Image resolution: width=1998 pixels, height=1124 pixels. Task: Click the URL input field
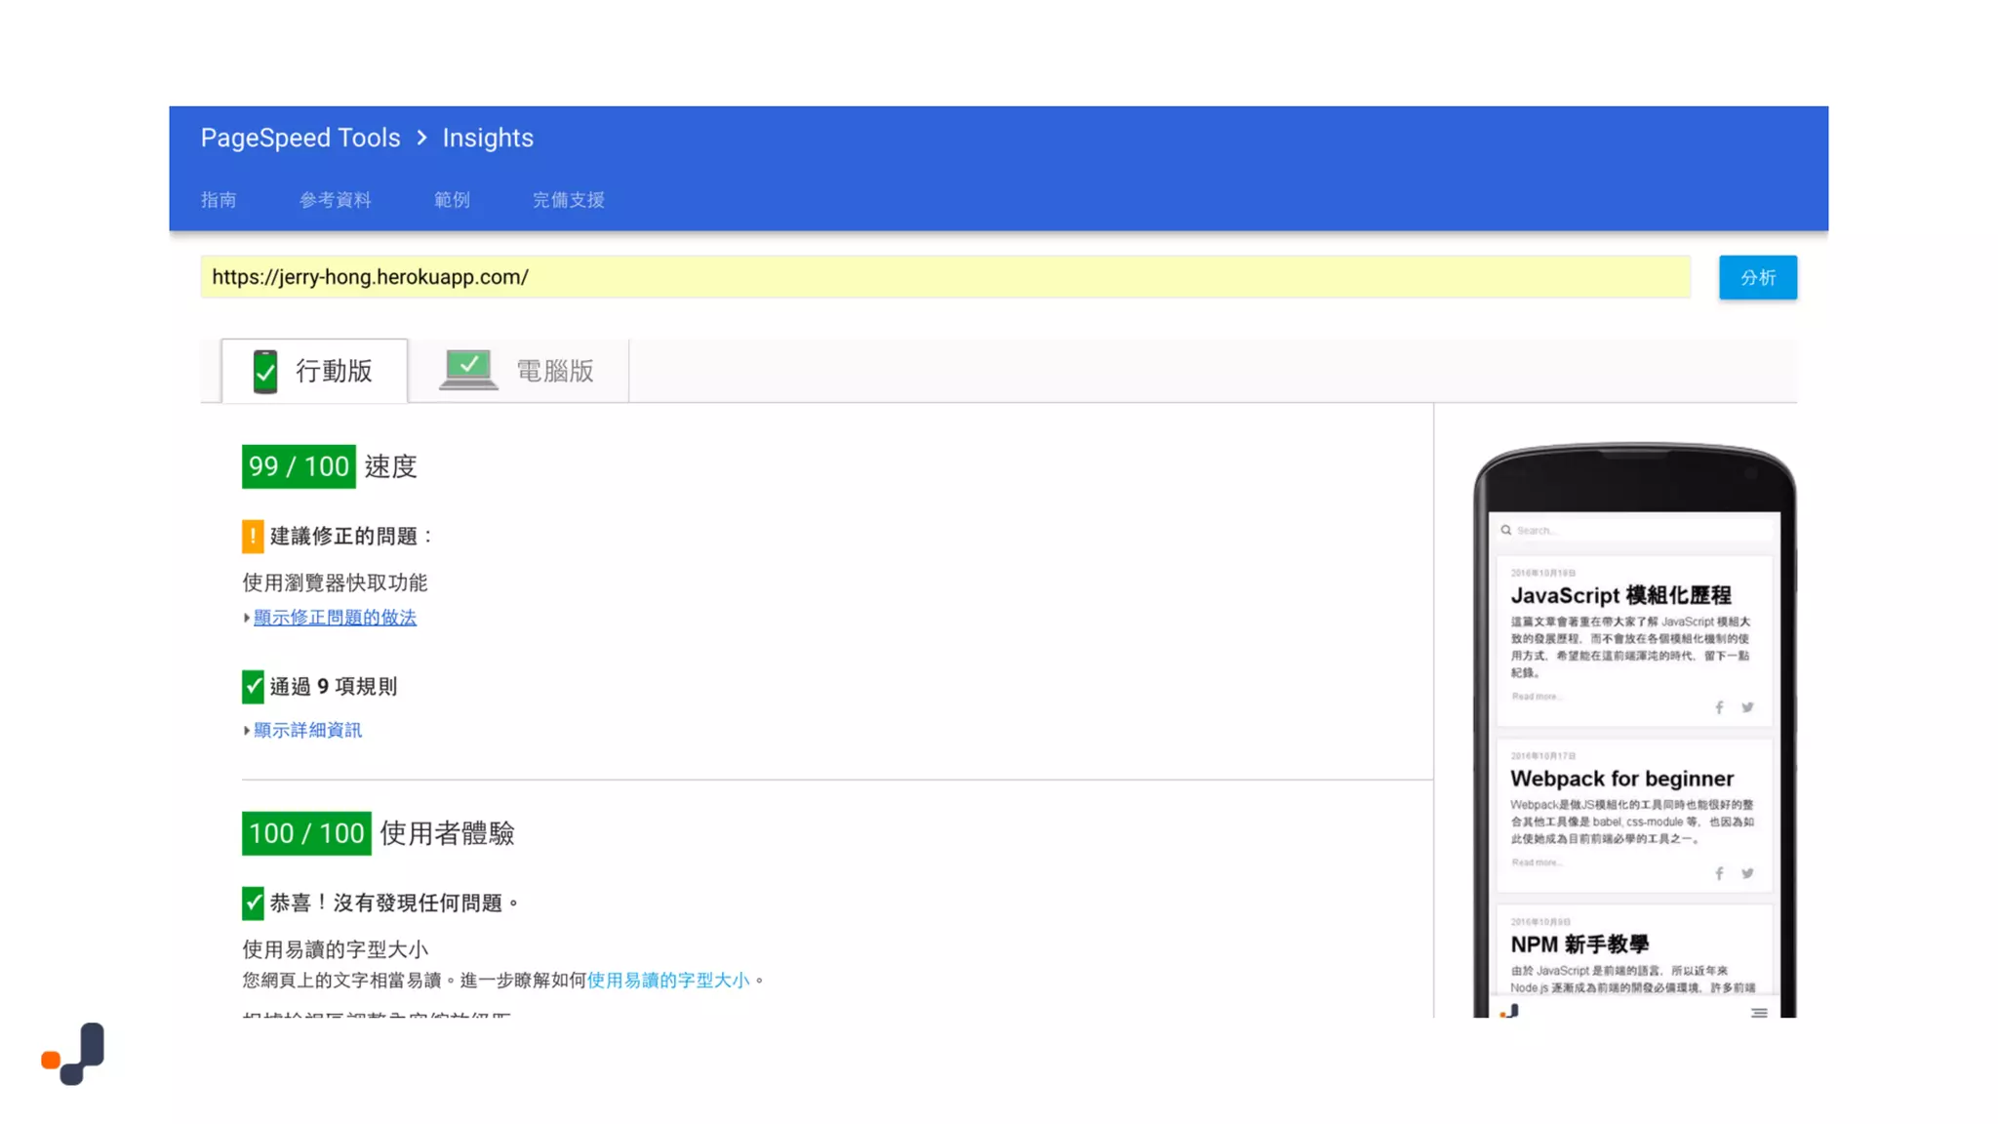(x=944, y=277)
